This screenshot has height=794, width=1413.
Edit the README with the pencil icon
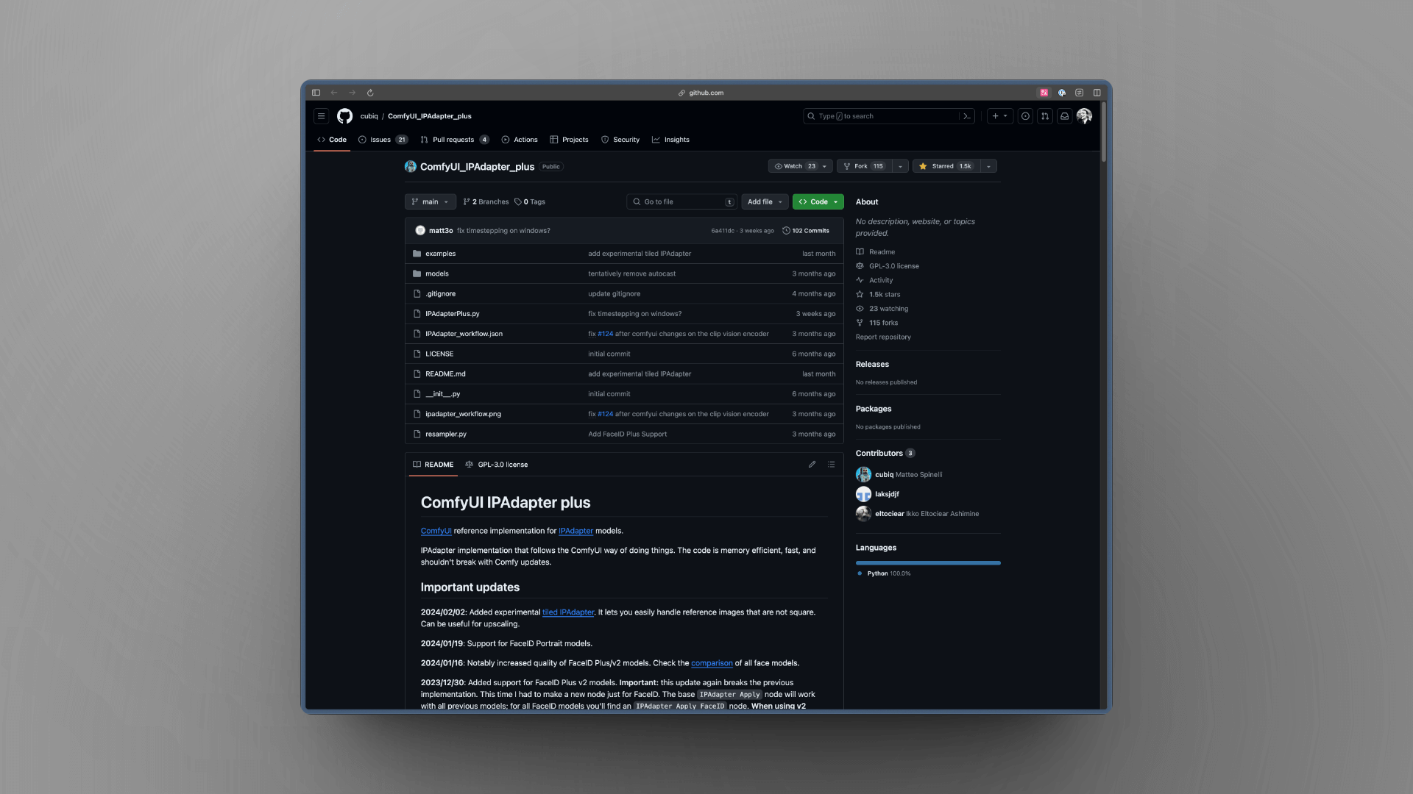point(812,465)
